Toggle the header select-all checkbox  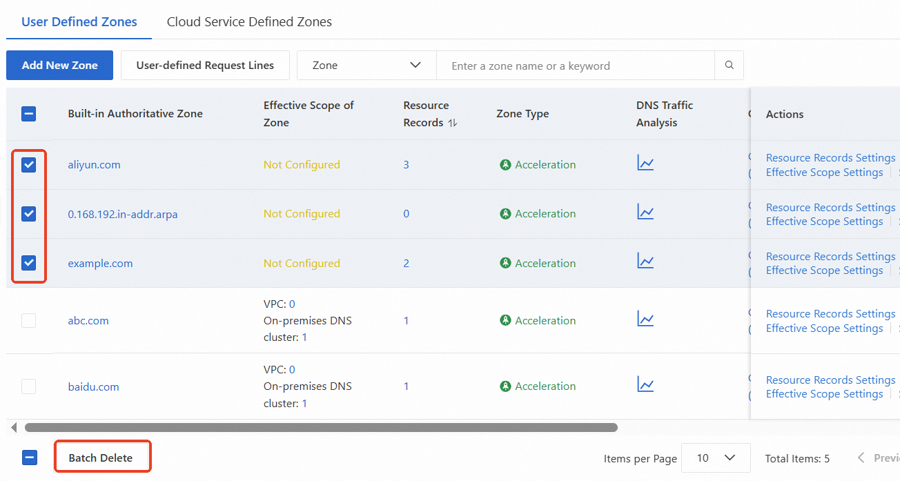[29, 115]
